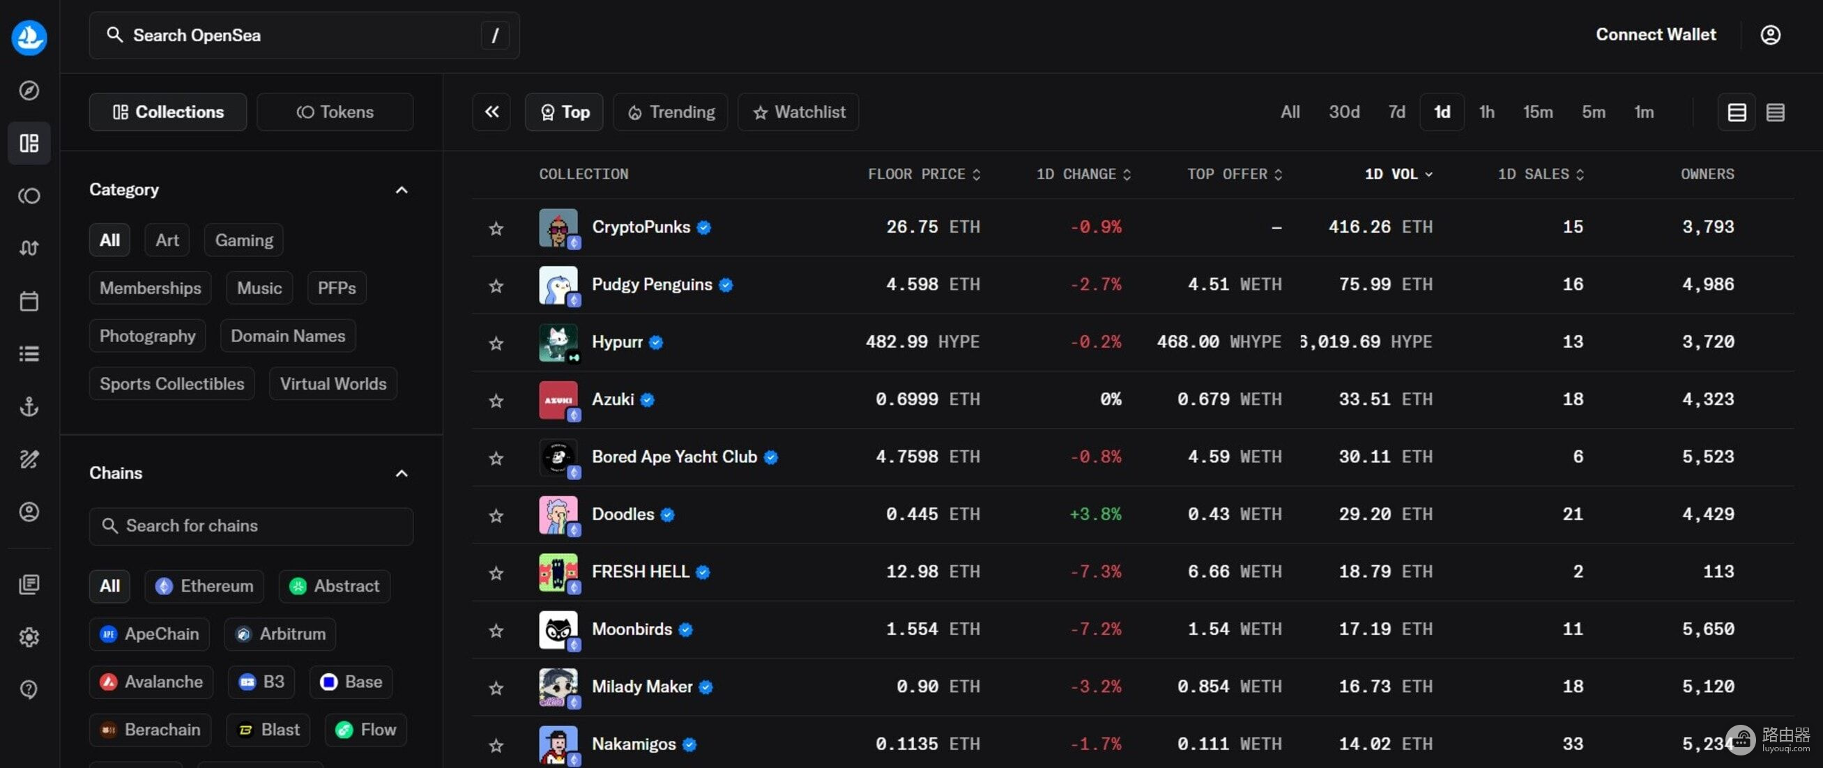Click Connect Wallet
The width and height of the screenshot is (1823, 768).
click(x=1655, y=35)
